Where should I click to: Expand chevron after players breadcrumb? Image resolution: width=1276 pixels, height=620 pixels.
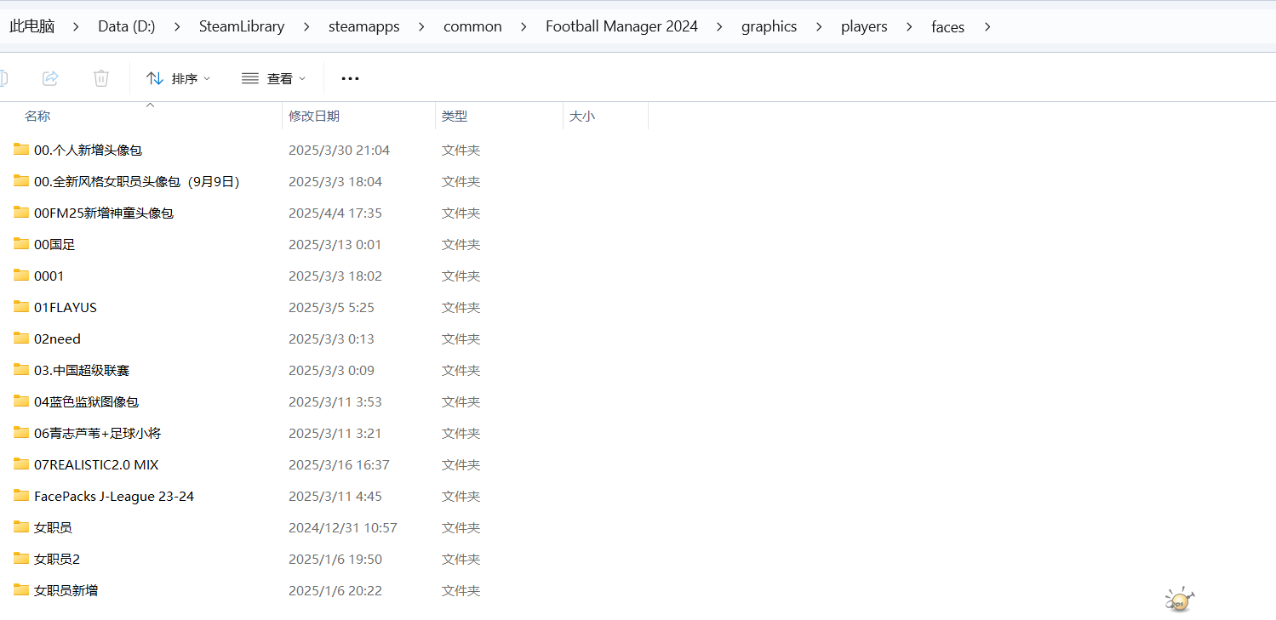[910, 26]
